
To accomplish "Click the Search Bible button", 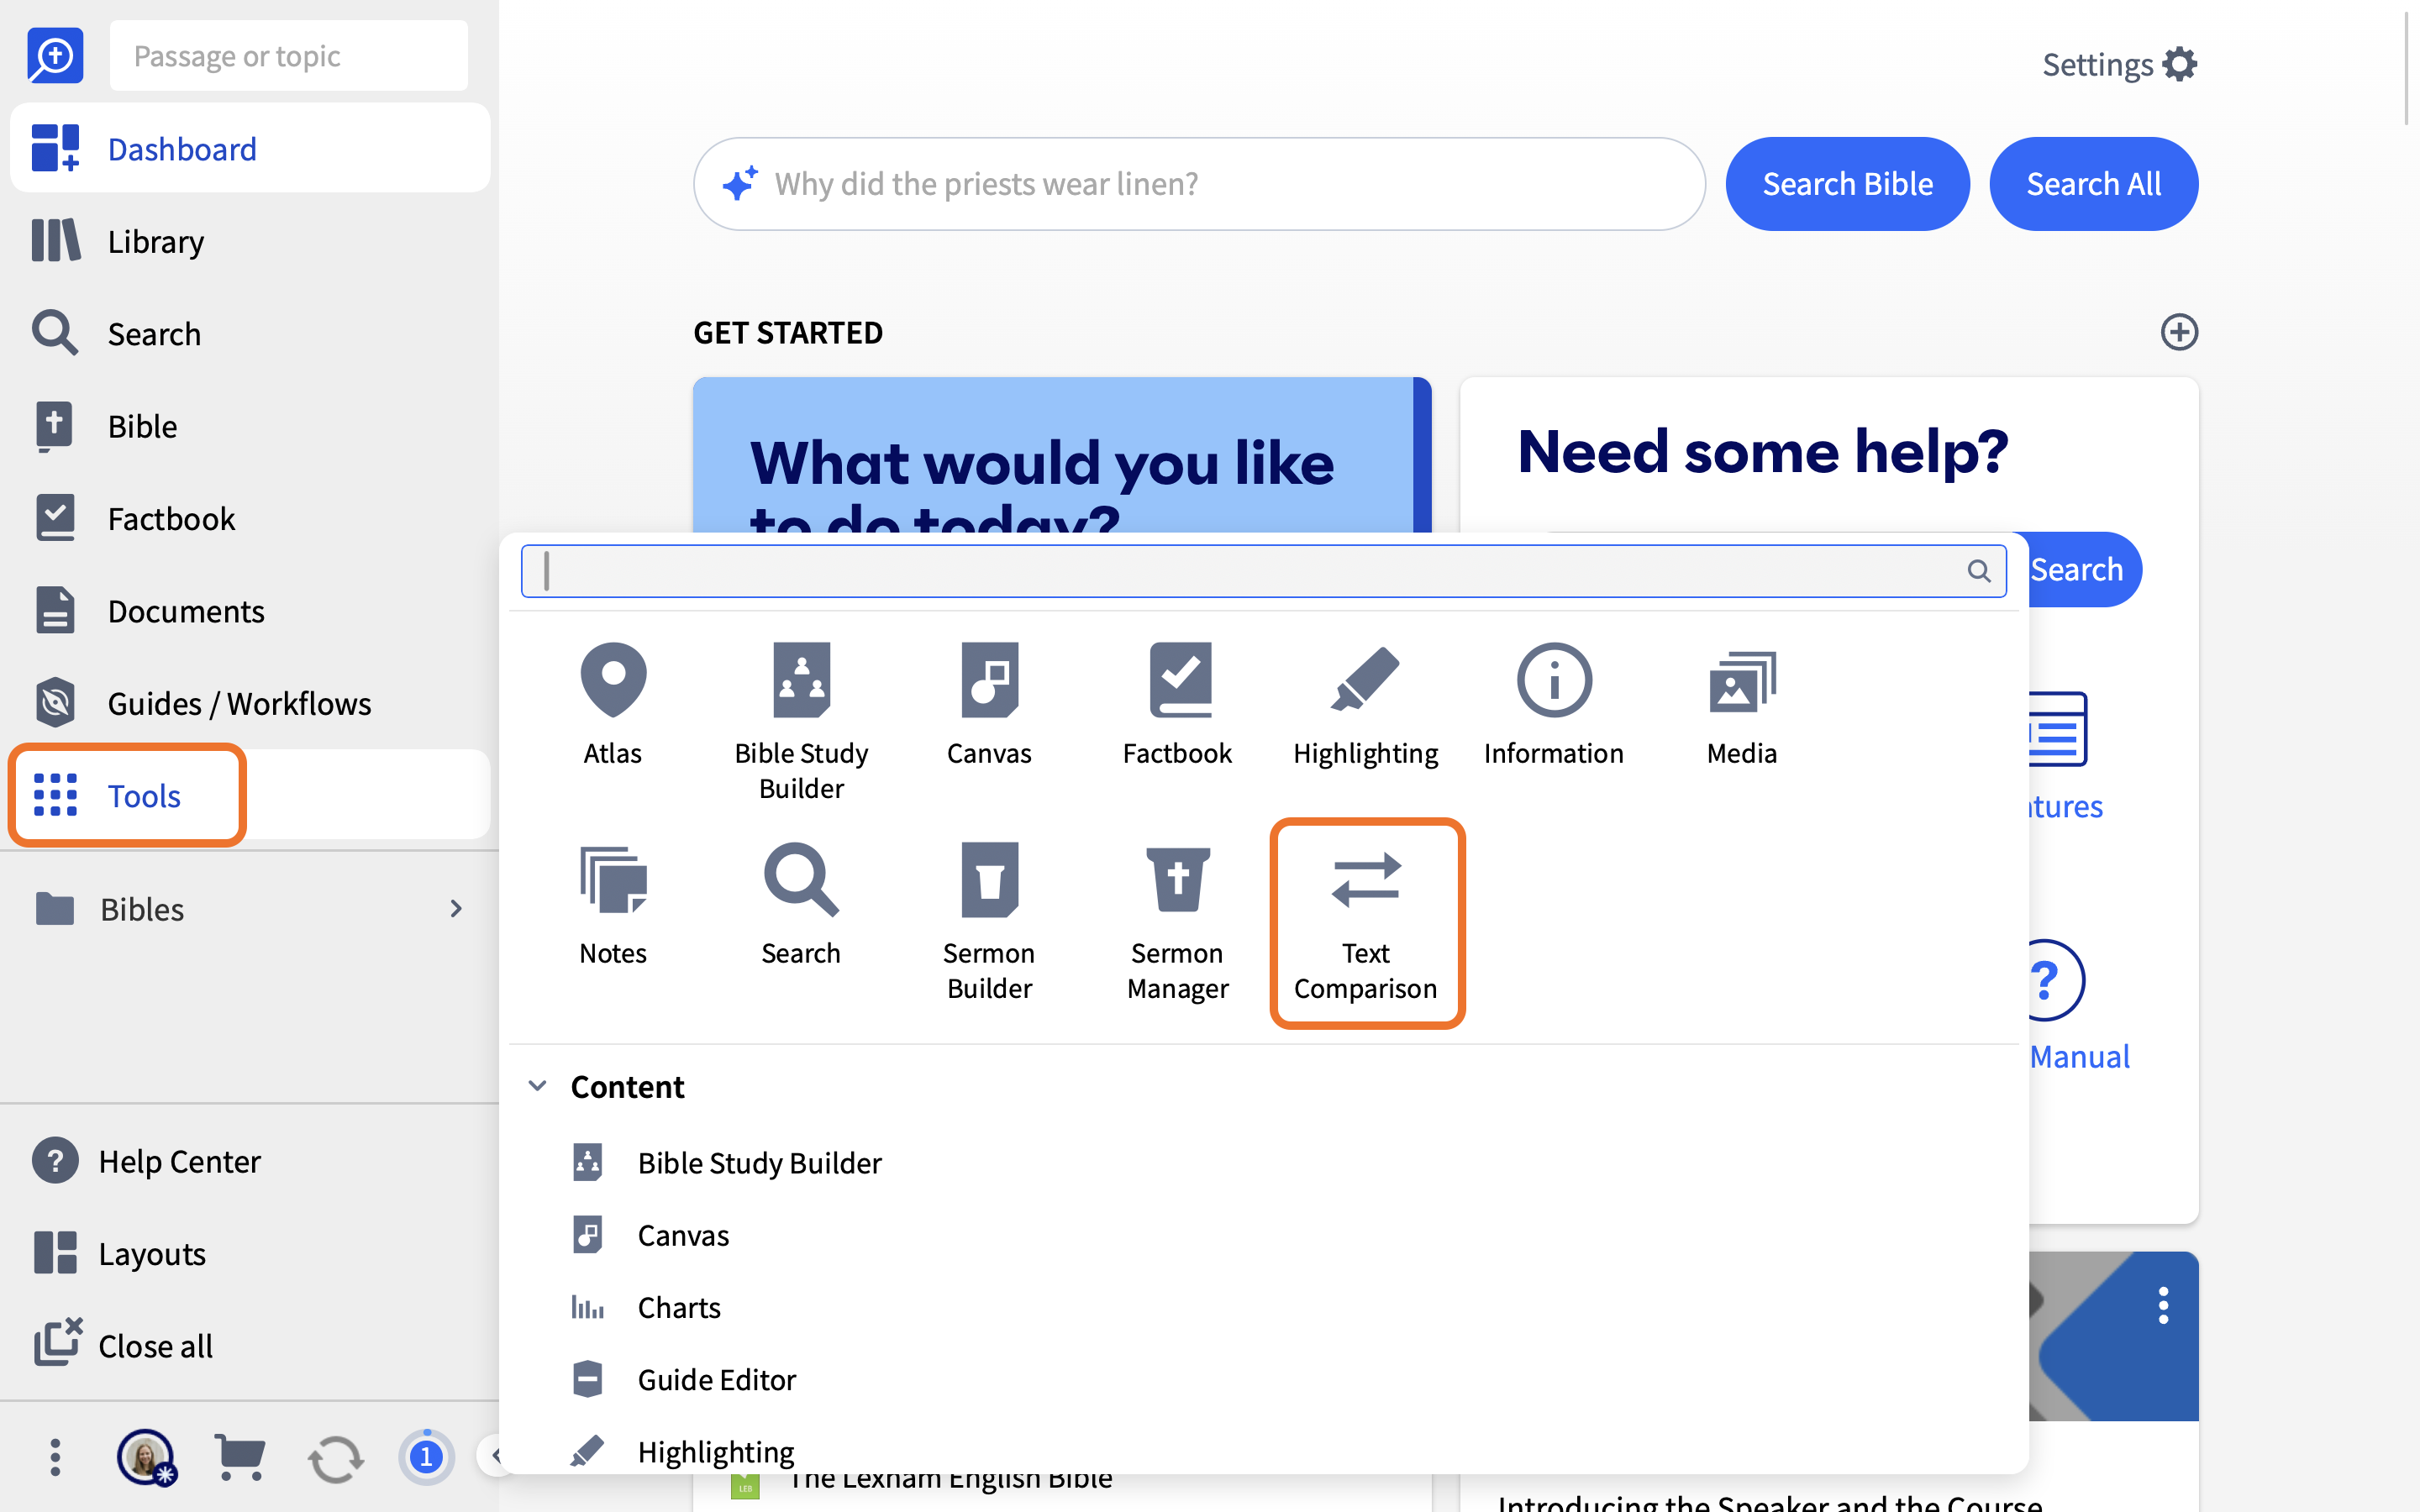I will (x=1847, y=183).
